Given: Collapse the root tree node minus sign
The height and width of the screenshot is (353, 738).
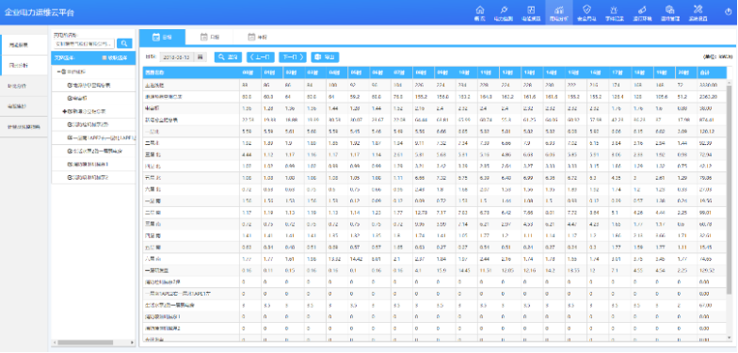Looking at the screenshot, I should tap(58, 72).
